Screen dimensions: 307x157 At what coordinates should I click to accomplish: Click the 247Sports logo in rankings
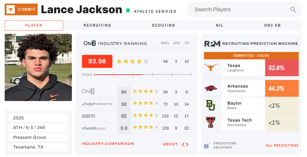(x=97, y=104)
